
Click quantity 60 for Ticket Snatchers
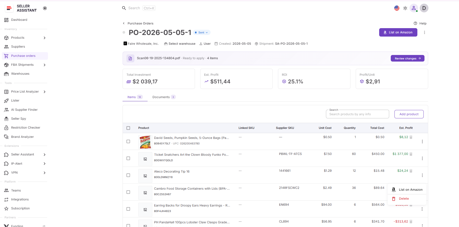point(354,154)
